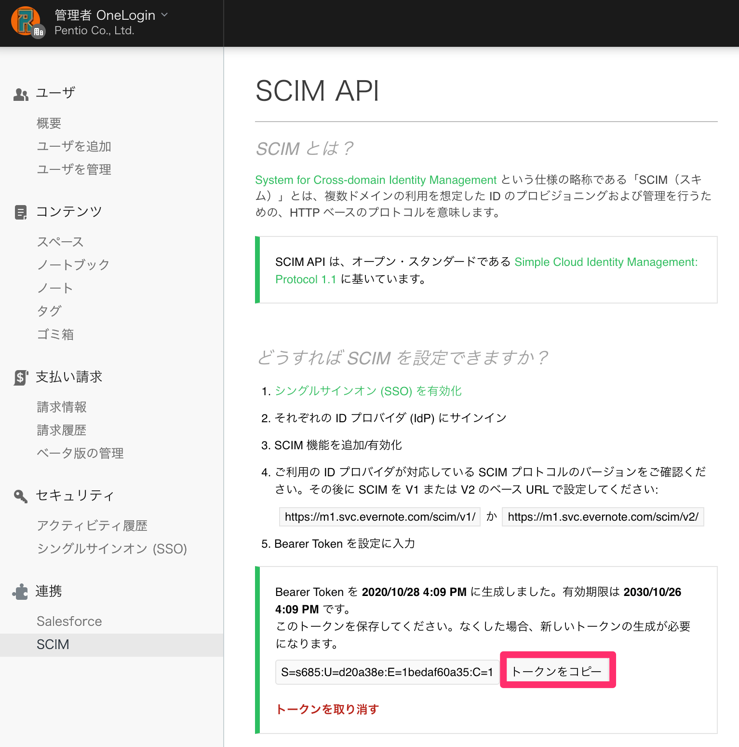Select ノート menu item
The image size is (739, 747).
[55, 288]
